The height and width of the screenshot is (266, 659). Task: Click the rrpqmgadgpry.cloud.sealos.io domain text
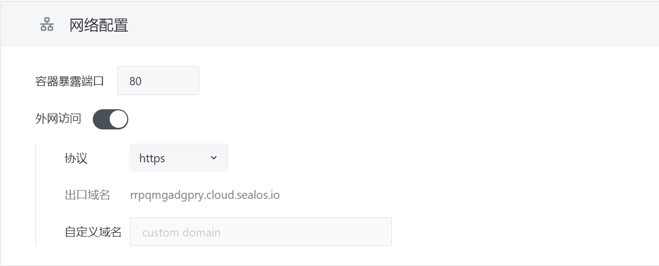point(205,195)
